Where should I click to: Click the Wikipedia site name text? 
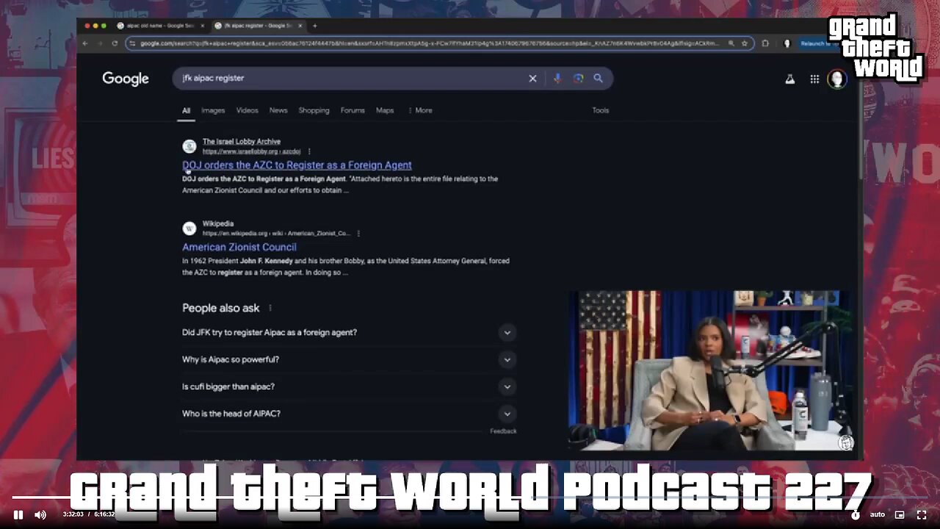[218, 224]
